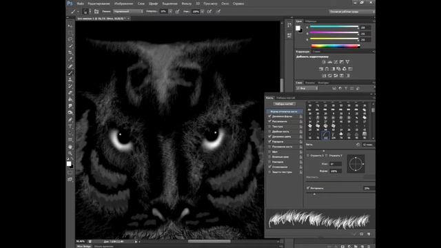
Task: Select the Eyedropper tool
Action: coord(70,59)
